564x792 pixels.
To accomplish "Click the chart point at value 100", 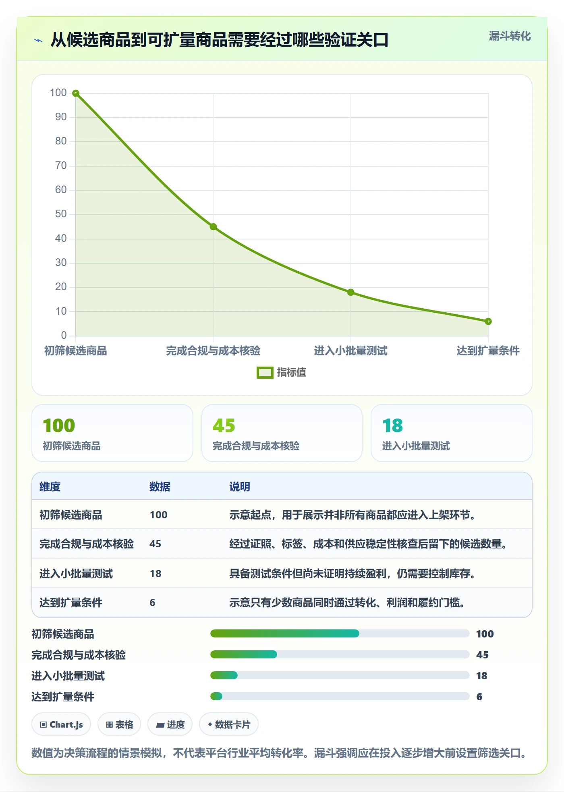I will [x=76, y=93].
